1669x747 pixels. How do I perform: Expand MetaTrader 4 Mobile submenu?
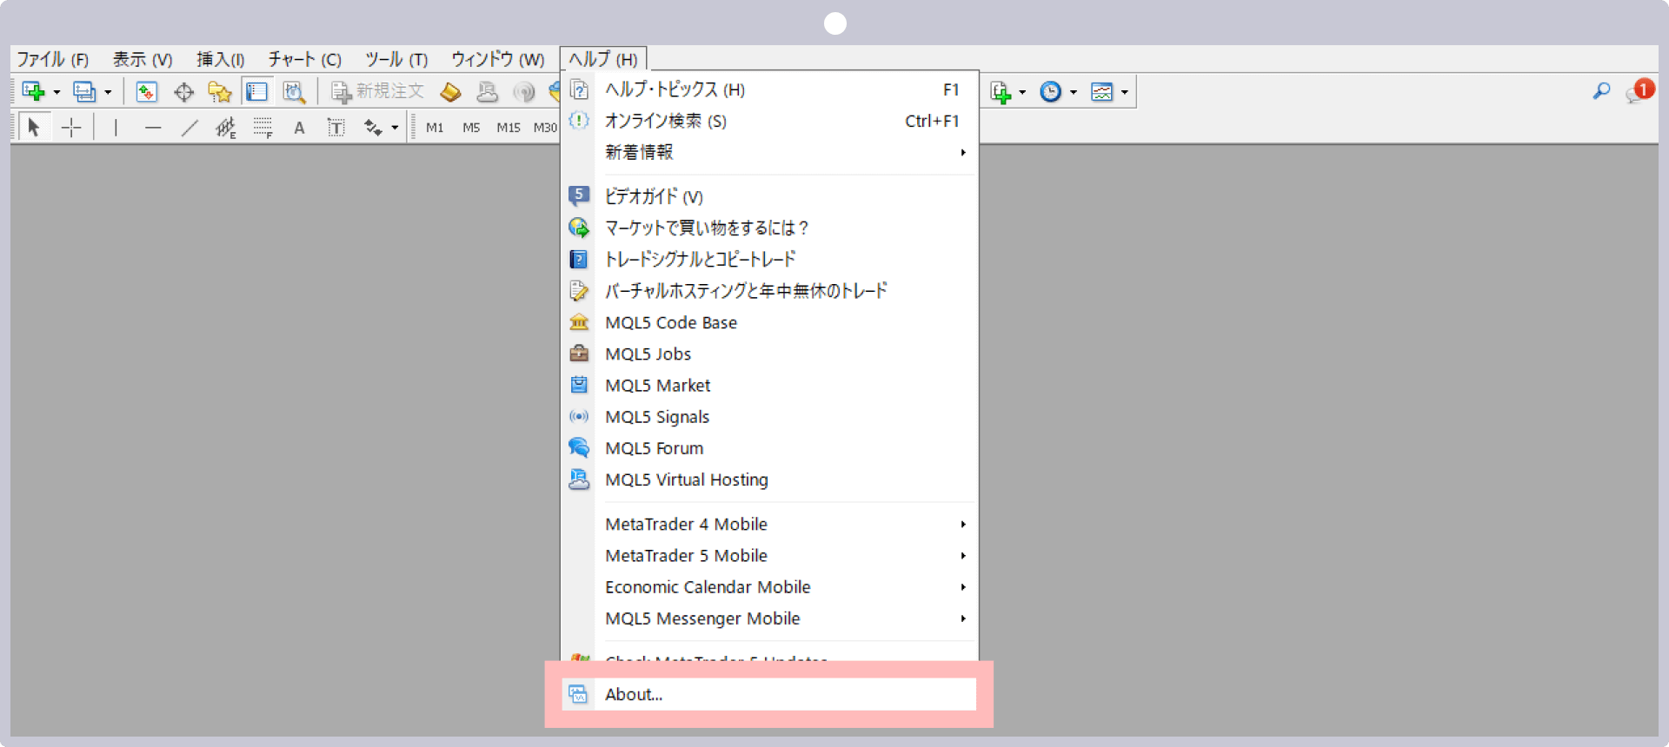(769, 524)
